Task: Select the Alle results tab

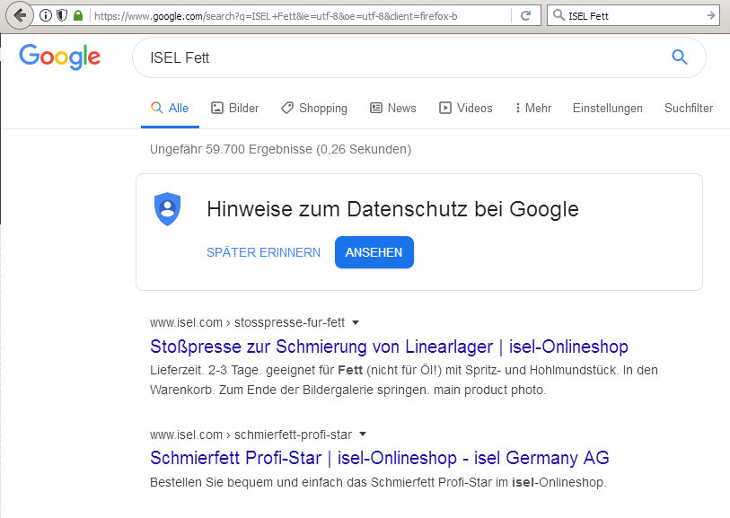Action: coord(170,108)
